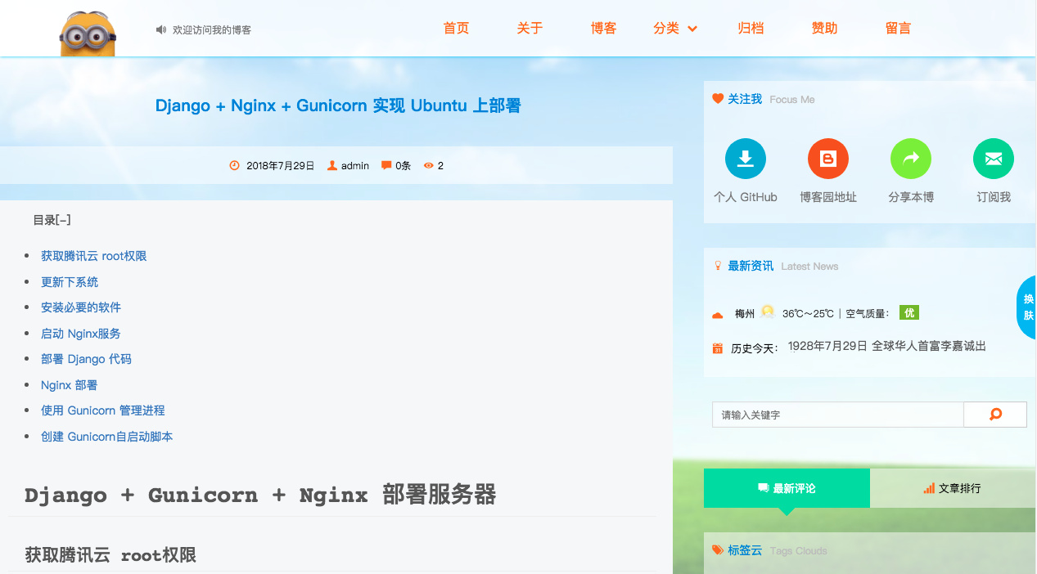The image size is (1037, 574).
Task: Switch to the 最新评论 tab
Action: pyautogui.click(x=787, y=488)
